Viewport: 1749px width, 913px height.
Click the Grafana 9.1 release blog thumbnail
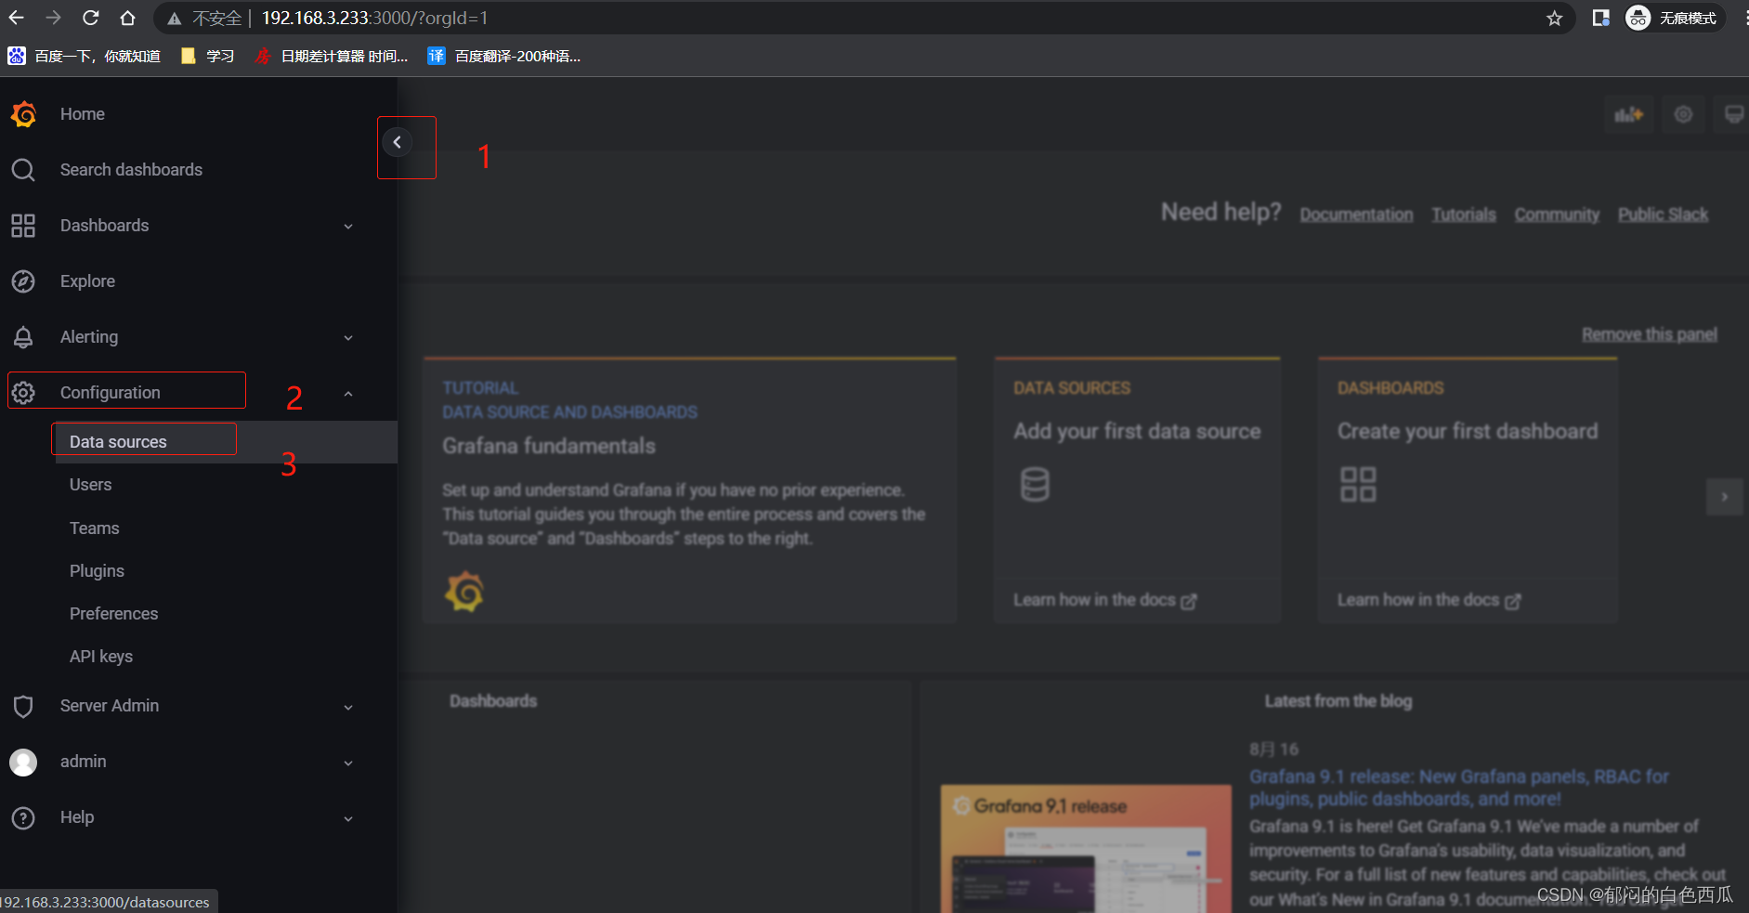(x=1086, y=849)
